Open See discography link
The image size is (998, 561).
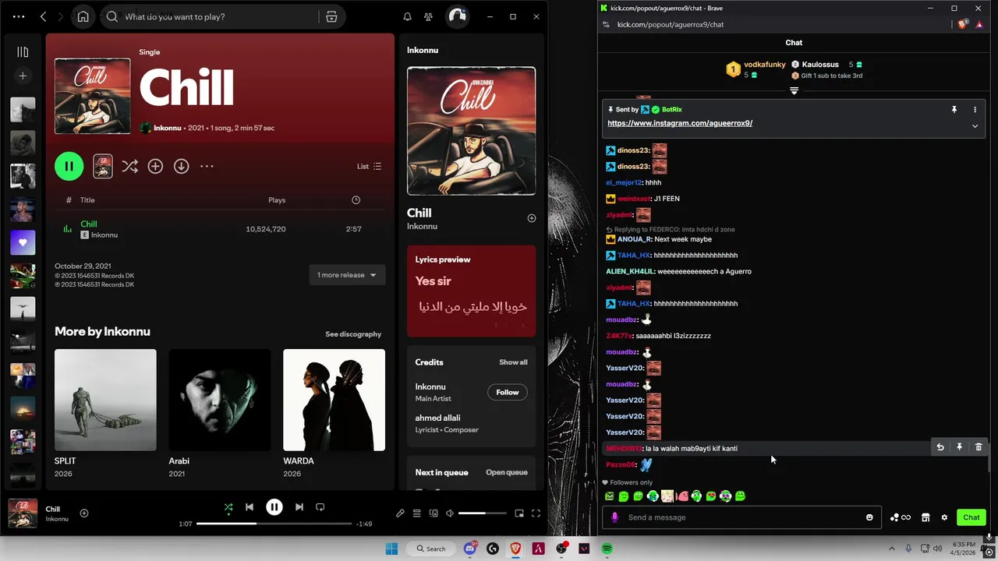(x=353, y=334)
